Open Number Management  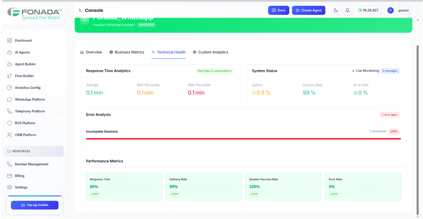pos(32,164)
